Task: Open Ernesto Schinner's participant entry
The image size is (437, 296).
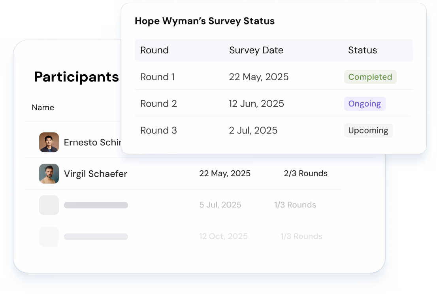Action: [x=95, y=142]
